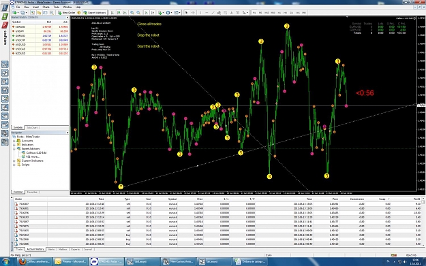The image size is (426, 266).
Task: Click 'Start the robot' on the chart
Action: click(x=148, y=46)
